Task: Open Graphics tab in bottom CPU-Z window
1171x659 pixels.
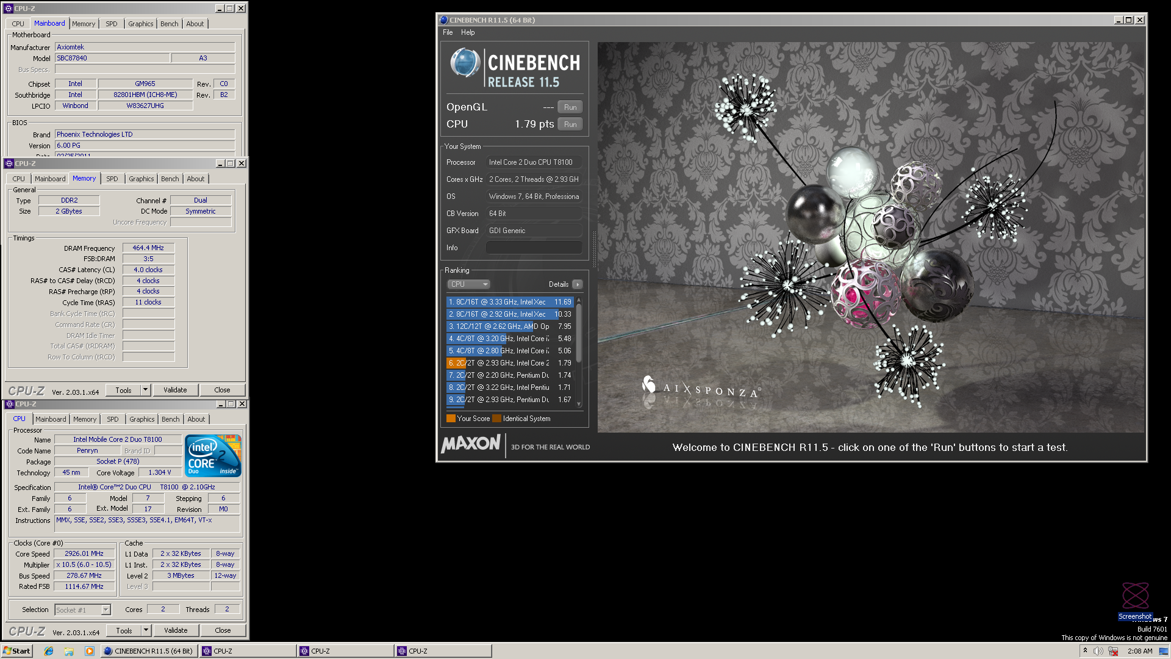Action: click(x=142, y=419)
